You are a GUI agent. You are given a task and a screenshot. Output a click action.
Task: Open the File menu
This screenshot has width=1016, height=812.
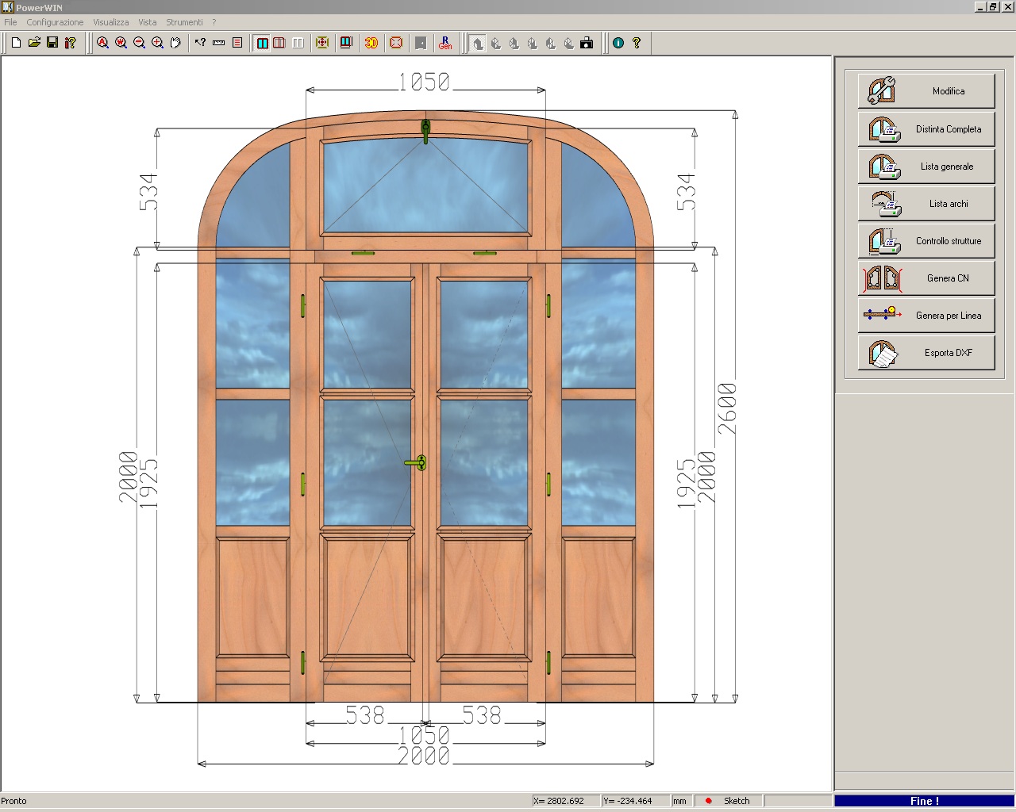point(10,22)
